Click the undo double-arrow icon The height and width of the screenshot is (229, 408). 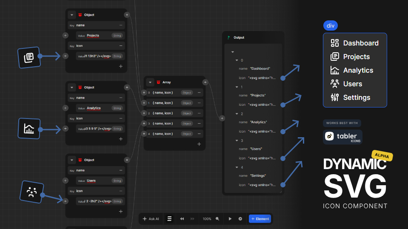(x=182, y=219)
